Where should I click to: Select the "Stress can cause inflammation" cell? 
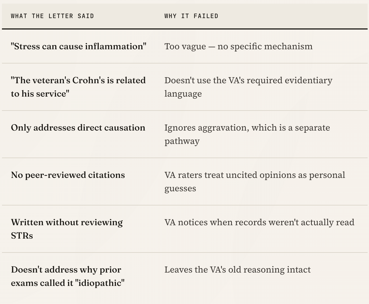pyautogui.click(x=79, y=46)
